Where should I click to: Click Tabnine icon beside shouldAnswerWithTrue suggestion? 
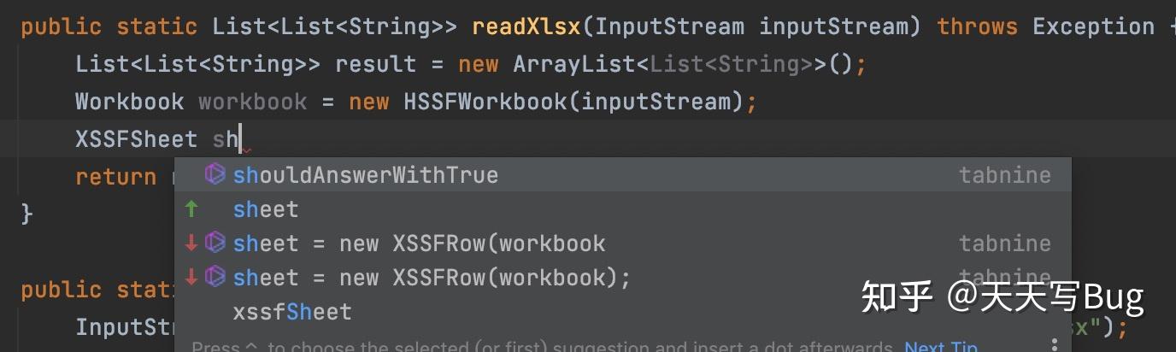(215, 175)
